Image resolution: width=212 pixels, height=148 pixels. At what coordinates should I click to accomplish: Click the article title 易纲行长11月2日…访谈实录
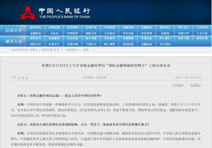pyautogui.click(x=106, y=66)
